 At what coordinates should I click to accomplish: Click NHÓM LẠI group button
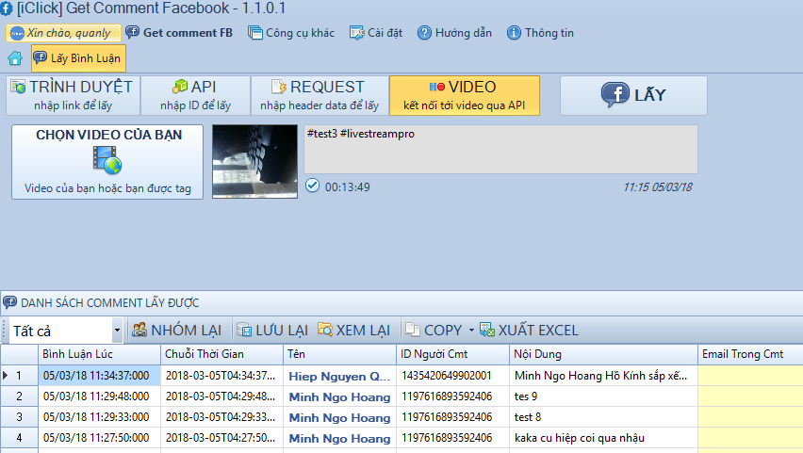177,331
